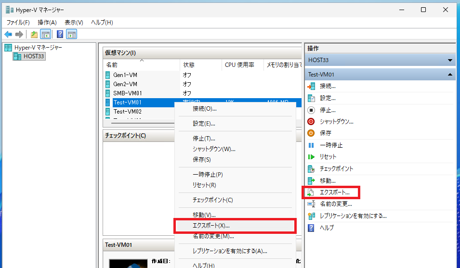Screen dimensions: 460x268
Task: Sort by the CPU 使用率 column header
Action: point(242,65)
